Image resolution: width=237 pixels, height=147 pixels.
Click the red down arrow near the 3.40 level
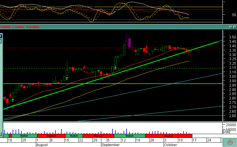pos(147,47)
